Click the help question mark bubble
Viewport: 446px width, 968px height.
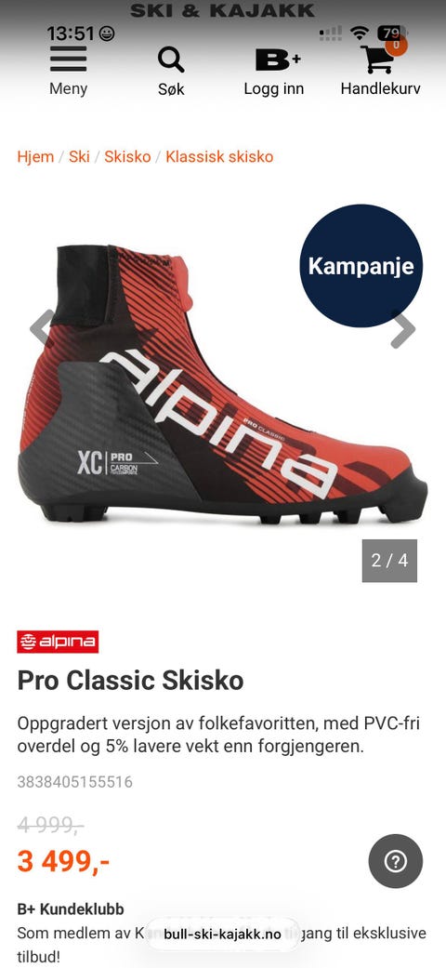tap(396, 861)
